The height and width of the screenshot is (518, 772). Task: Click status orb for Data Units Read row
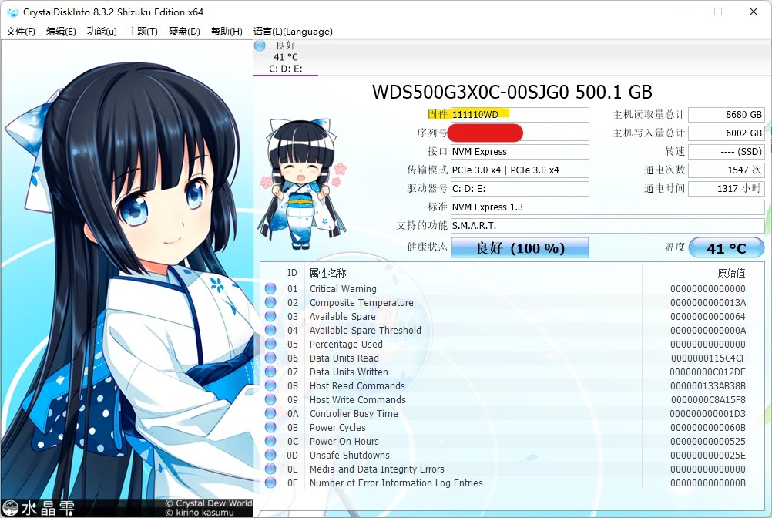point(270,358)
